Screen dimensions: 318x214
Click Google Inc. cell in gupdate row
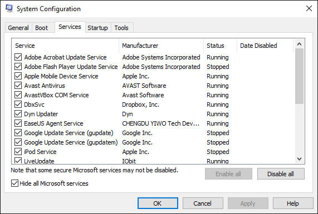click(137, 133)
